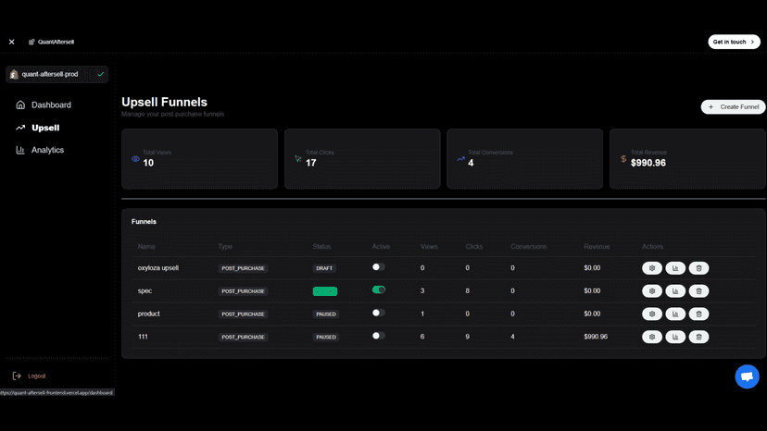Click the 111 funnel name
Viewport: 767px width, 431px height.
tap(143, 338)
